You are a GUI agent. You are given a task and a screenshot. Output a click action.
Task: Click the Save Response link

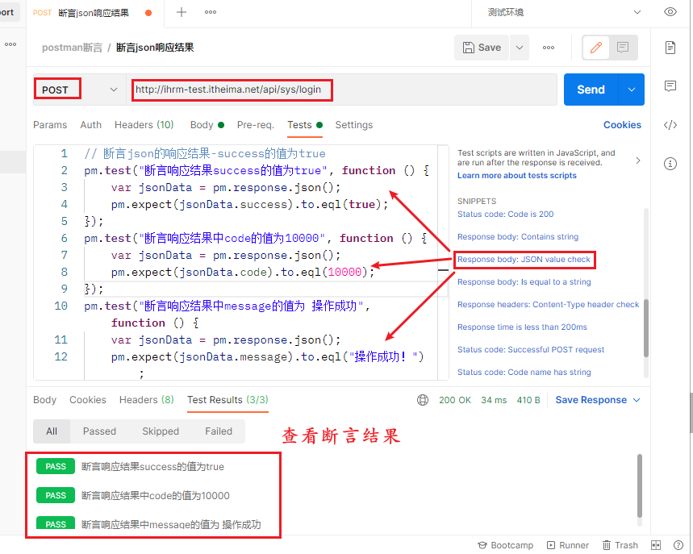(593, 399)
